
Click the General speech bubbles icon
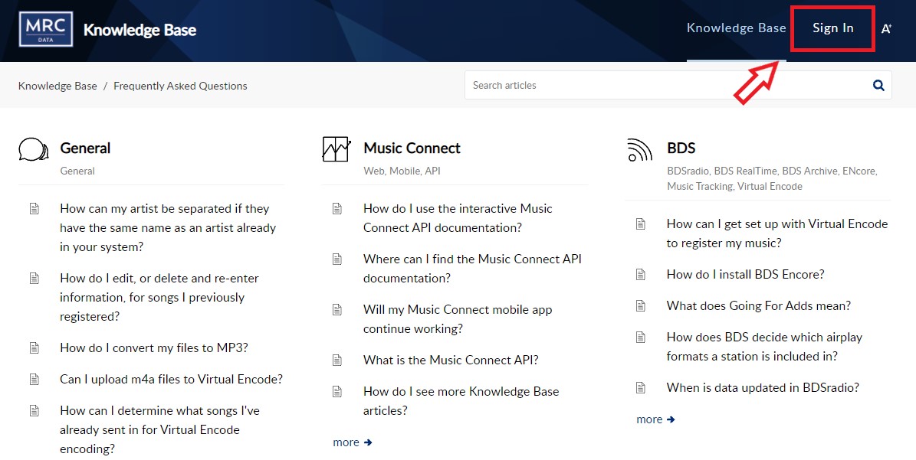(33, 149)
